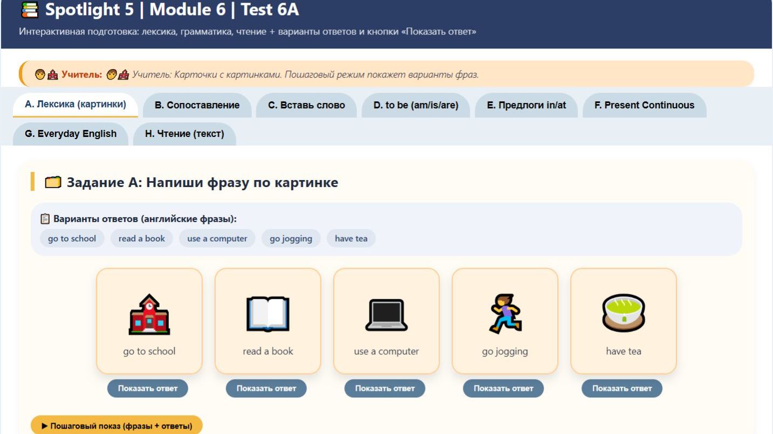This screenshot has height=434, width=773.
Task: Click the books icon in page header
Action: pos(30,10)
